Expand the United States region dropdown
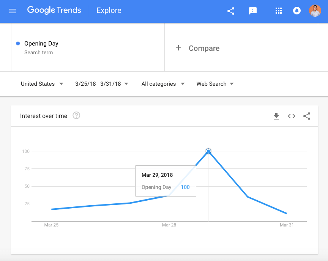 (x=42, y=84)
